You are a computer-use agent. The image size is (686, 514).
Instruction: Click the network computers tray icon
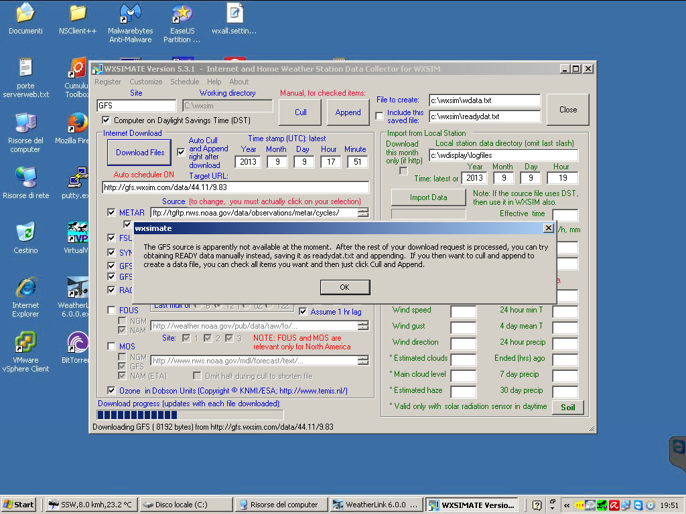626,505
